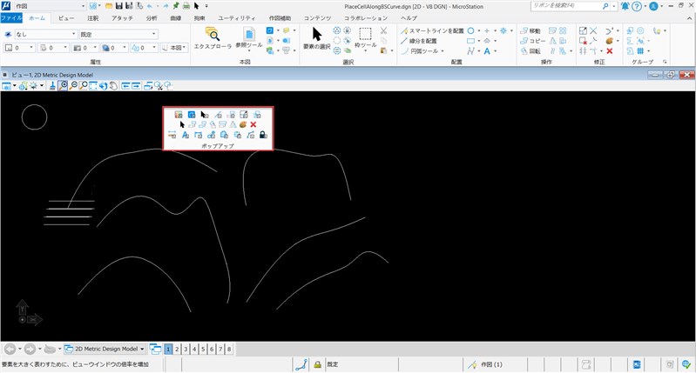Click the zoom out magnifier icon
The width and height of the screenshot is (696, 373).
tap(73, 85)
